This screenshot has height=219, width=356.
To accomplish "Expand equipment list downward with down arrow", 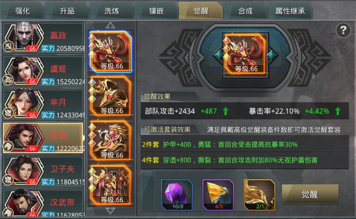I will click(x=110, y=211).
